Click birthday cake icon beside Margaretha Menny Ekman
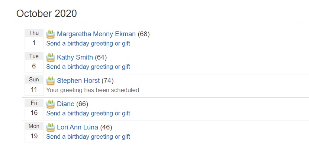This screenshot has height=155, width=309. [51, 34]
